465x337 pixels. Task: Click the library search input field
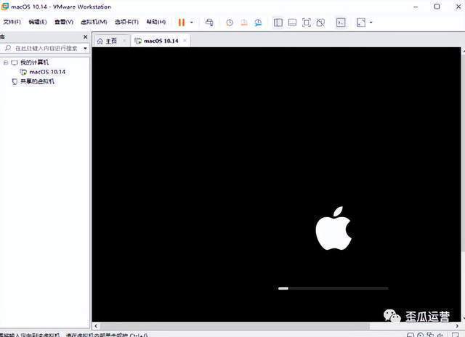coord(44,48)
